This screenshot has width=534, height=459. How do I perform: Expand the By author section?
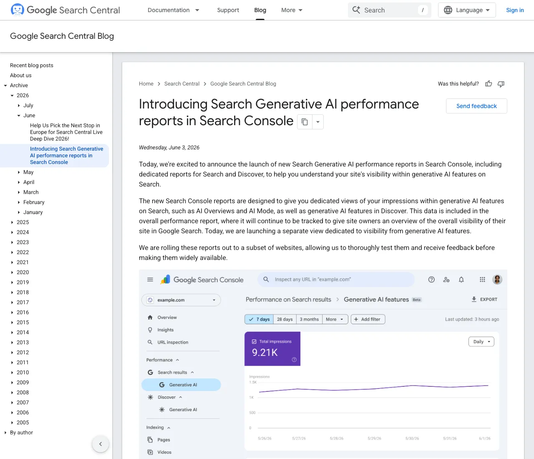click(5, 433)
